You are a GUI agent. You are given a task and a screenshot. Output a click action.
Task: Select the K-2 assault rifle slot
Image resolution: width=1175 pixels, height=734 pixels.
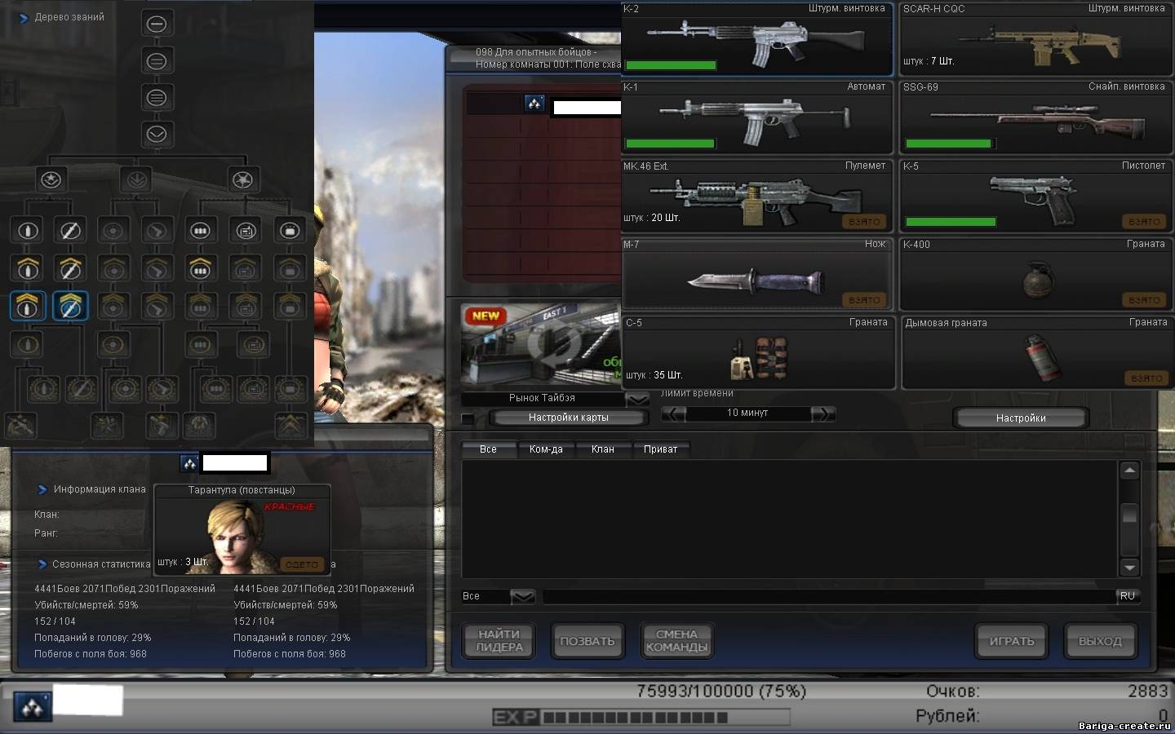click(756, 39)
